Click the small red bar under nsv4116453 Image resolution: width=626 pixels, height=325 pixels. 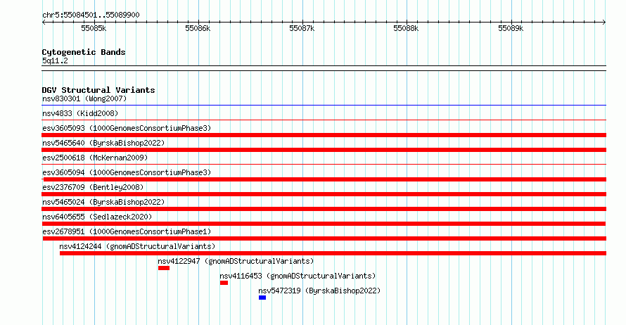tap(224, 283)
